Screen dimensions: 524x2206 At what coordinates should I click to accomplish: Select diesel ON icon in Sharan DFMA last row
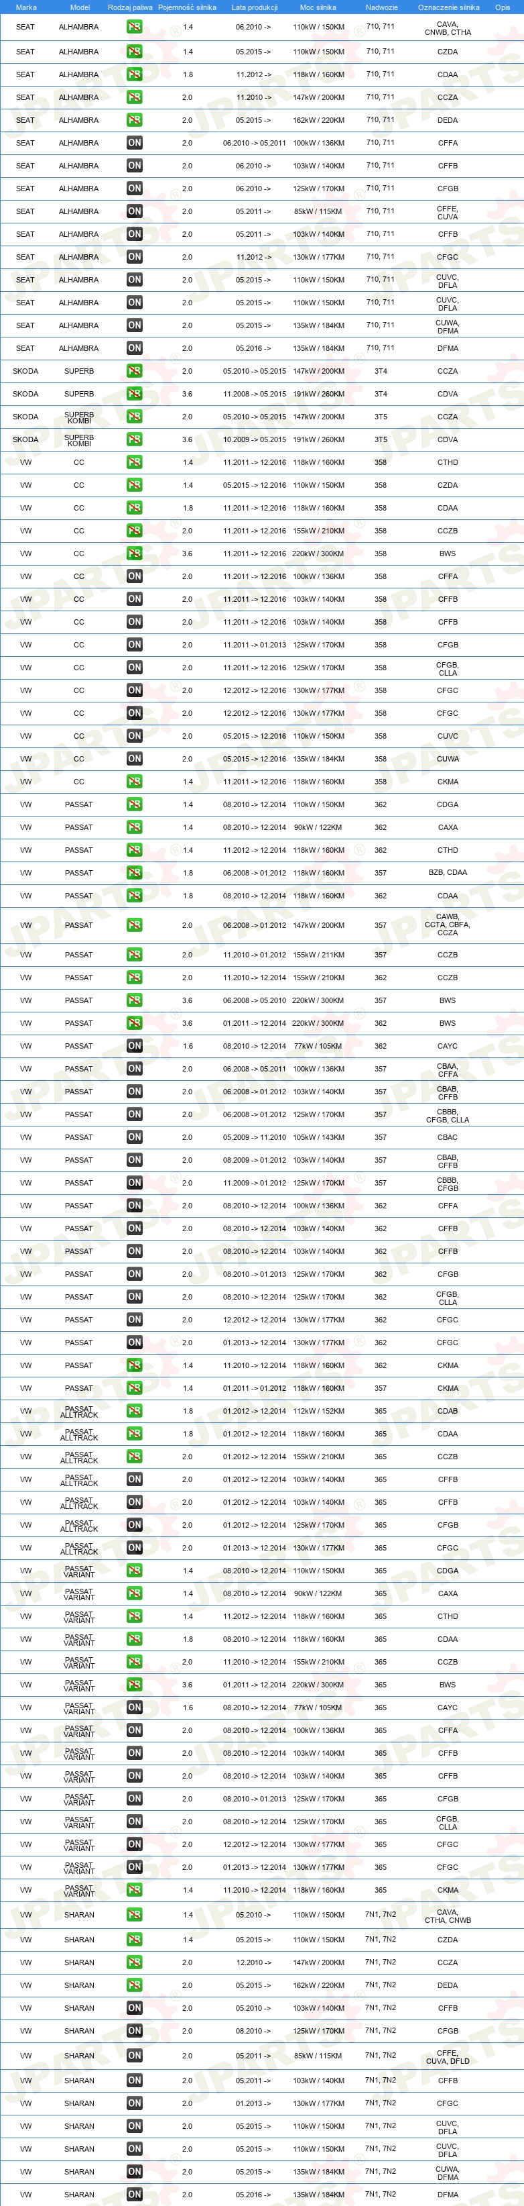tap(134, 2194)
